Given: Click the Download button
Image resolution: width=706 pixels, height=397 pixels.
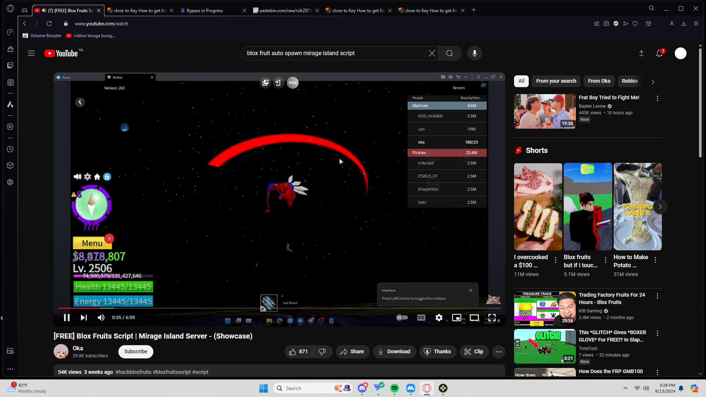Looking at the screenshot, I should [x=394, y=352].
